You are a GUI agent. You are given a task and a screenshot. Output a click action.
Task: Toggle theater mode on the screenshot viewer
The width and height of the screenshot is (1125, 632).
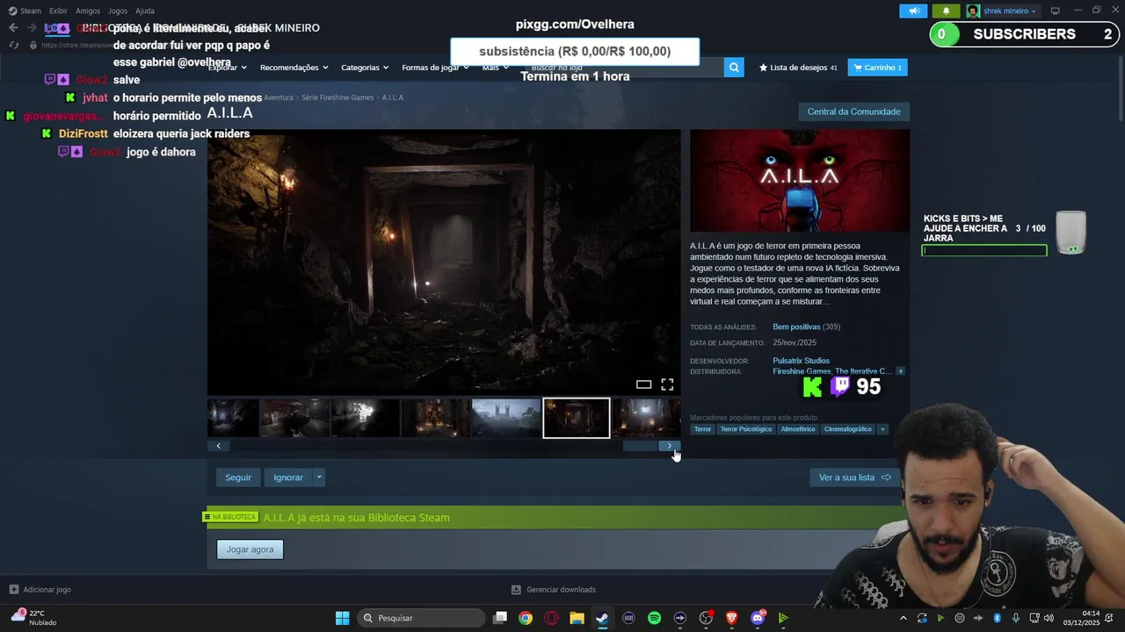(x=643, y=384)
